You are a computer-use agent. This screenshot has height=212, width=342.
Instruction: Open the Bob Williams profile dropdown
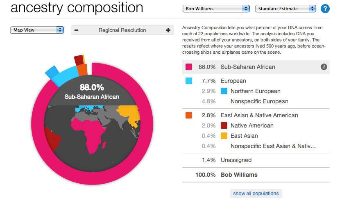pos(216,8)
